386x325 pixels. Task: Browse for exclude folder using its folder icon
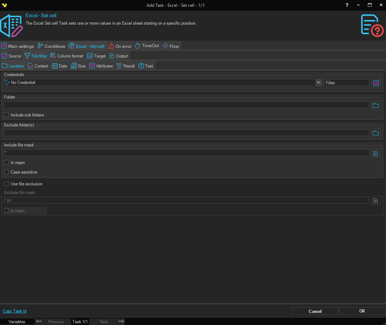pos(376,133)
